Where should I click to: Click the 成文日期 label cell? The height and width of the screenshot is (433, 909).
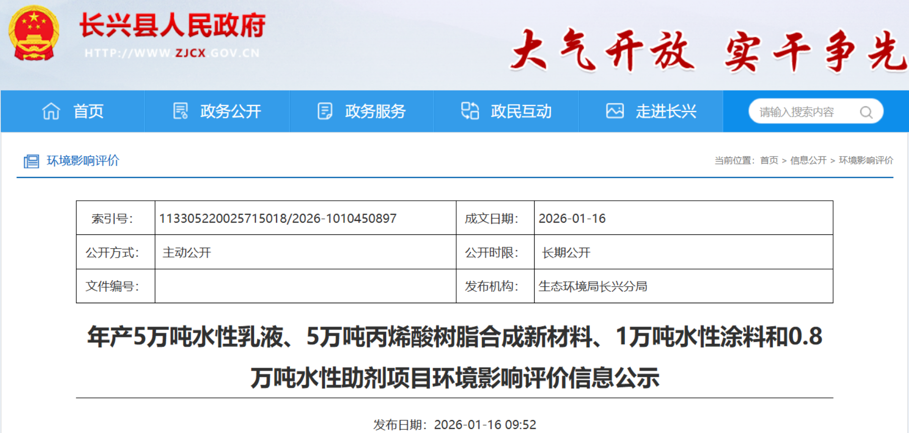point(495,218)
